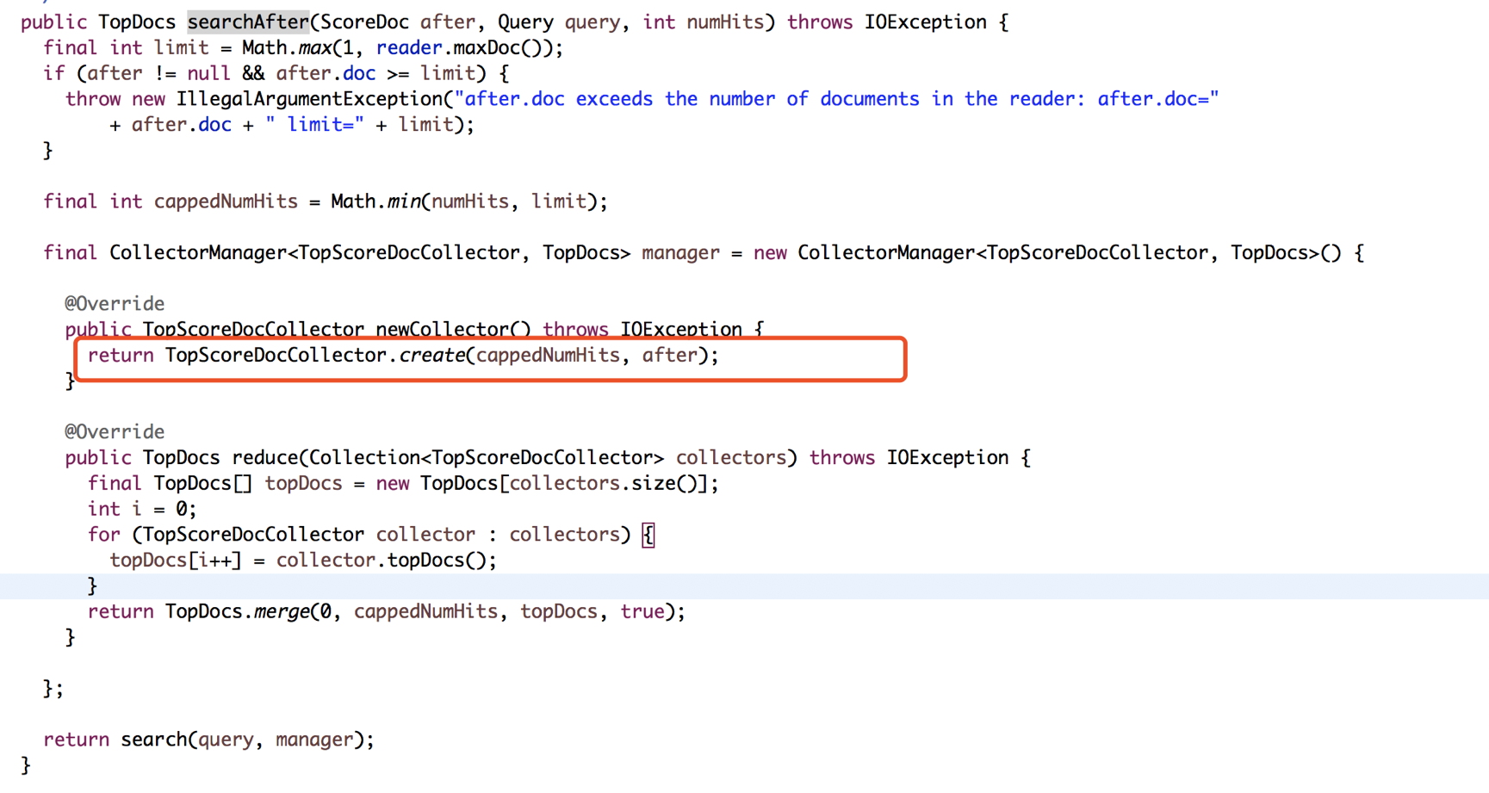Click 'Math.max' in the limit declaration
Screen dimensions: 1489x793
[x=287, y=48]
